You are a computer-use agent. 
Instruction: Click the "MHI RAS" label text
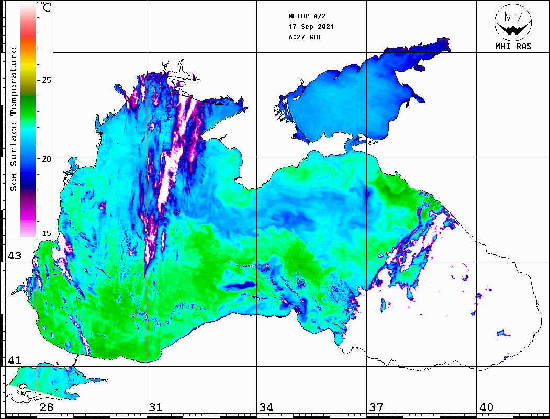coord(513,46)
